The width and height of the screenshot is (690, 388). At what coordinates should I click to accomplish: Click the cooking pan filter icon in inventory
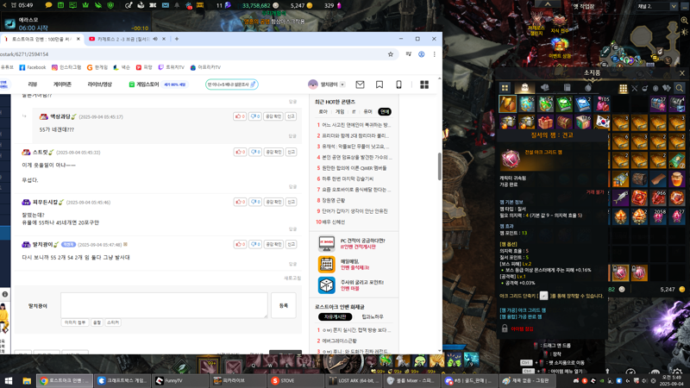(x=645, y=89)
